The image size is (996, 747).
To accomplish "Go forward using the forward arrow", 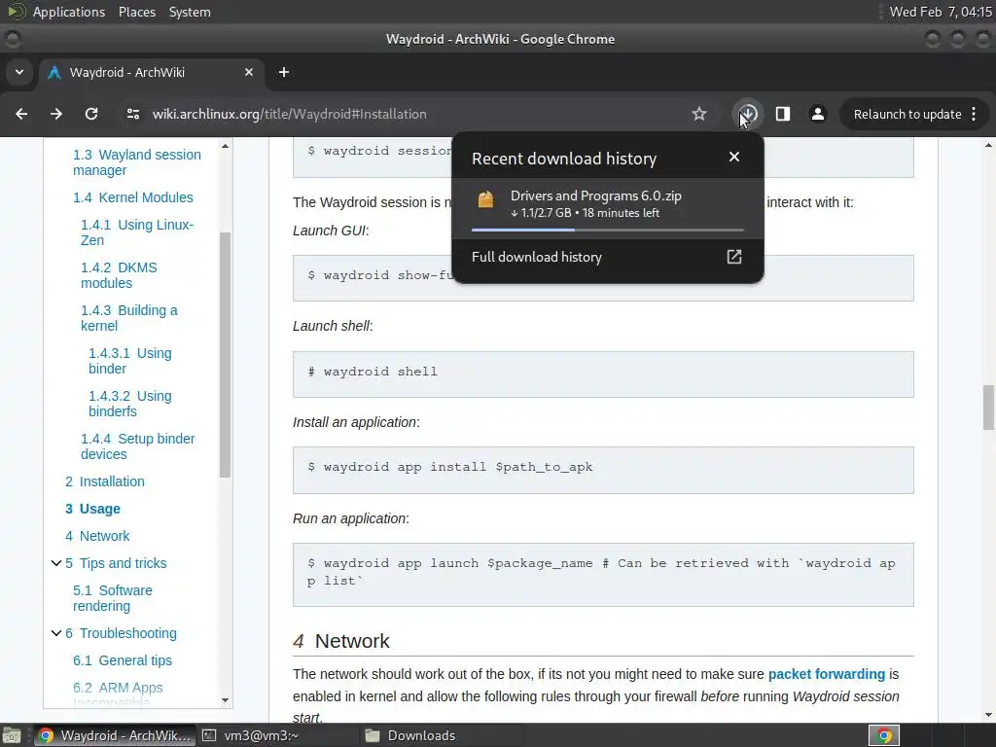I will coord(56,114).
